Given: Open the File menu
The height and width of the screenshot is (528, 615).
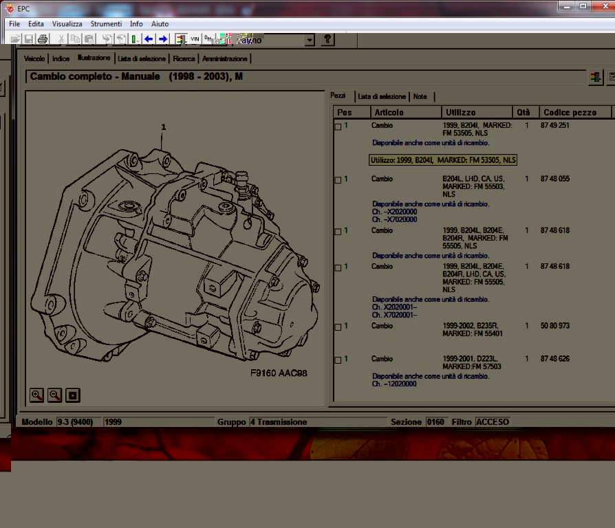Looking at the screenshot, I should tap(14, 24).
